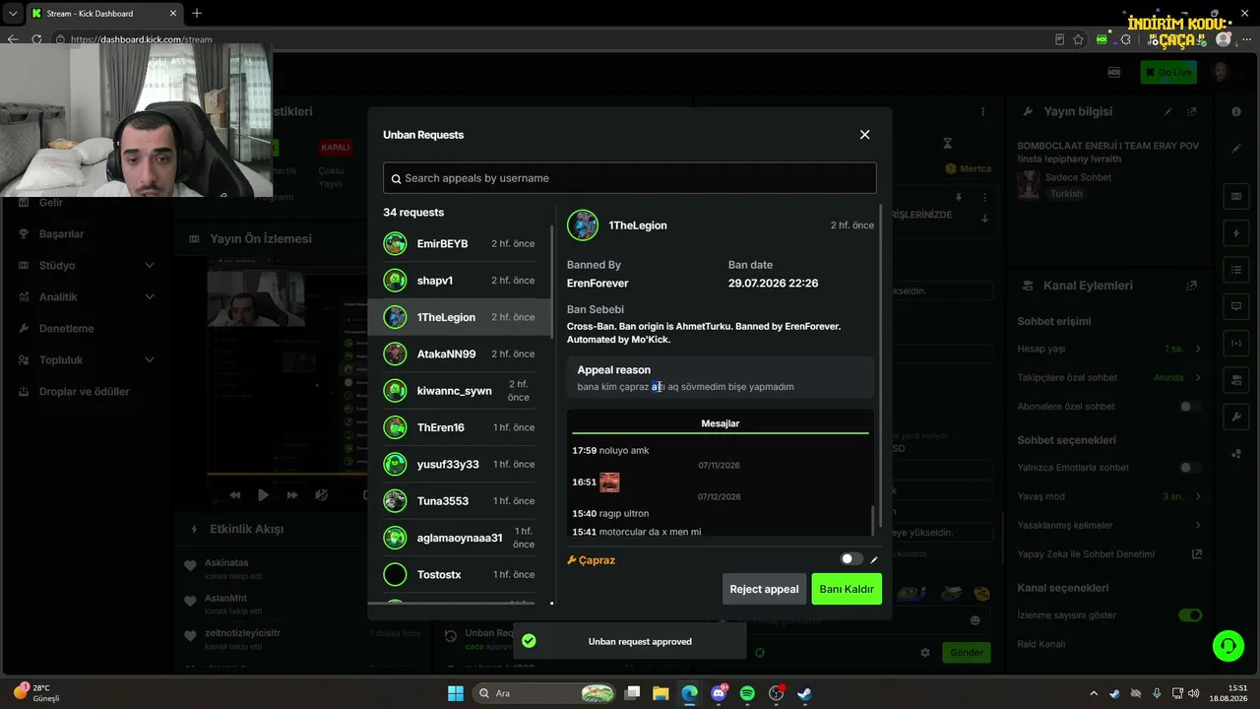
Task: Open the profile avatar menu
Action: 1221,72
